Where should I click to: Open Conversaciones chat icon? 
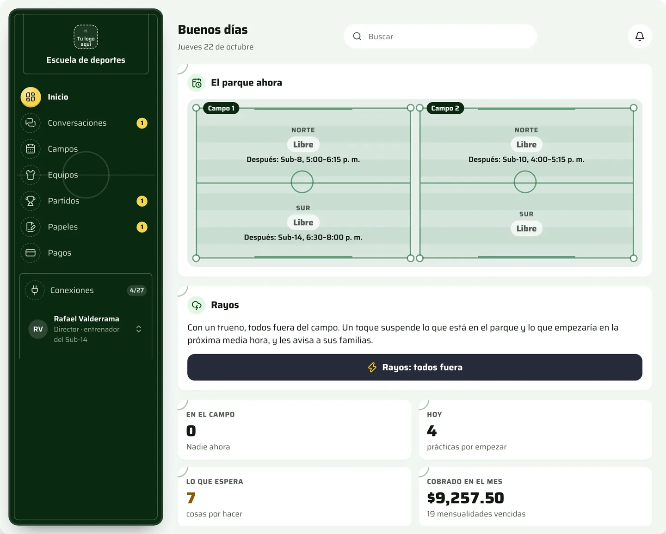31,123
